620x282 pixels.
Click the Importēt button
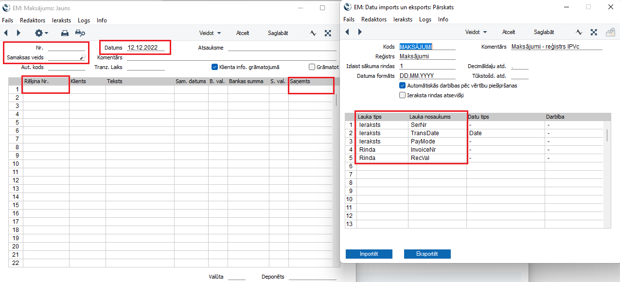point(369,254)
